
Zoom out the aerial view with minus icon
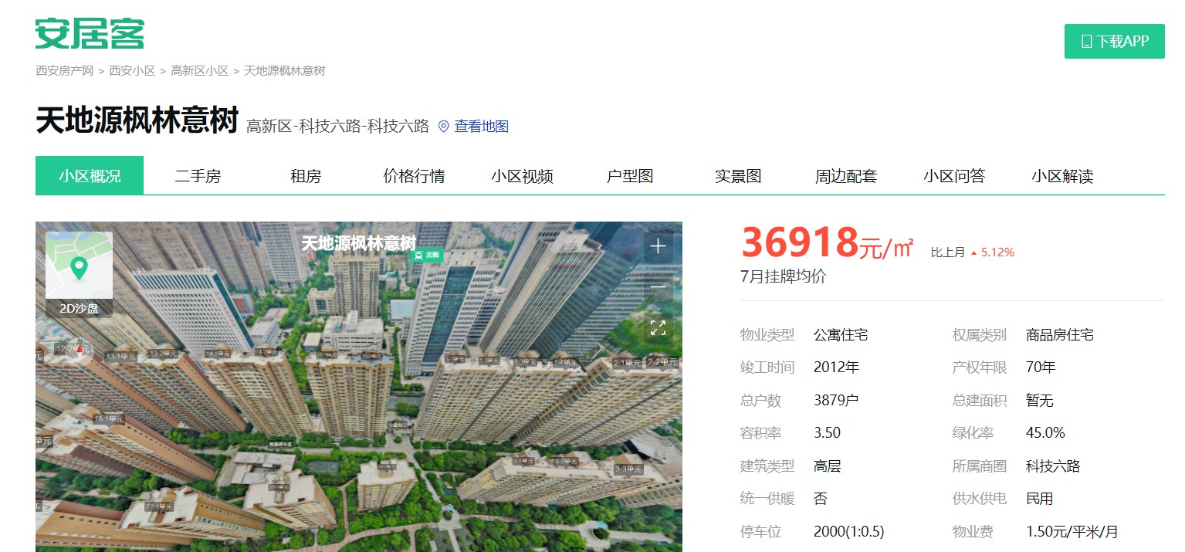658,286
